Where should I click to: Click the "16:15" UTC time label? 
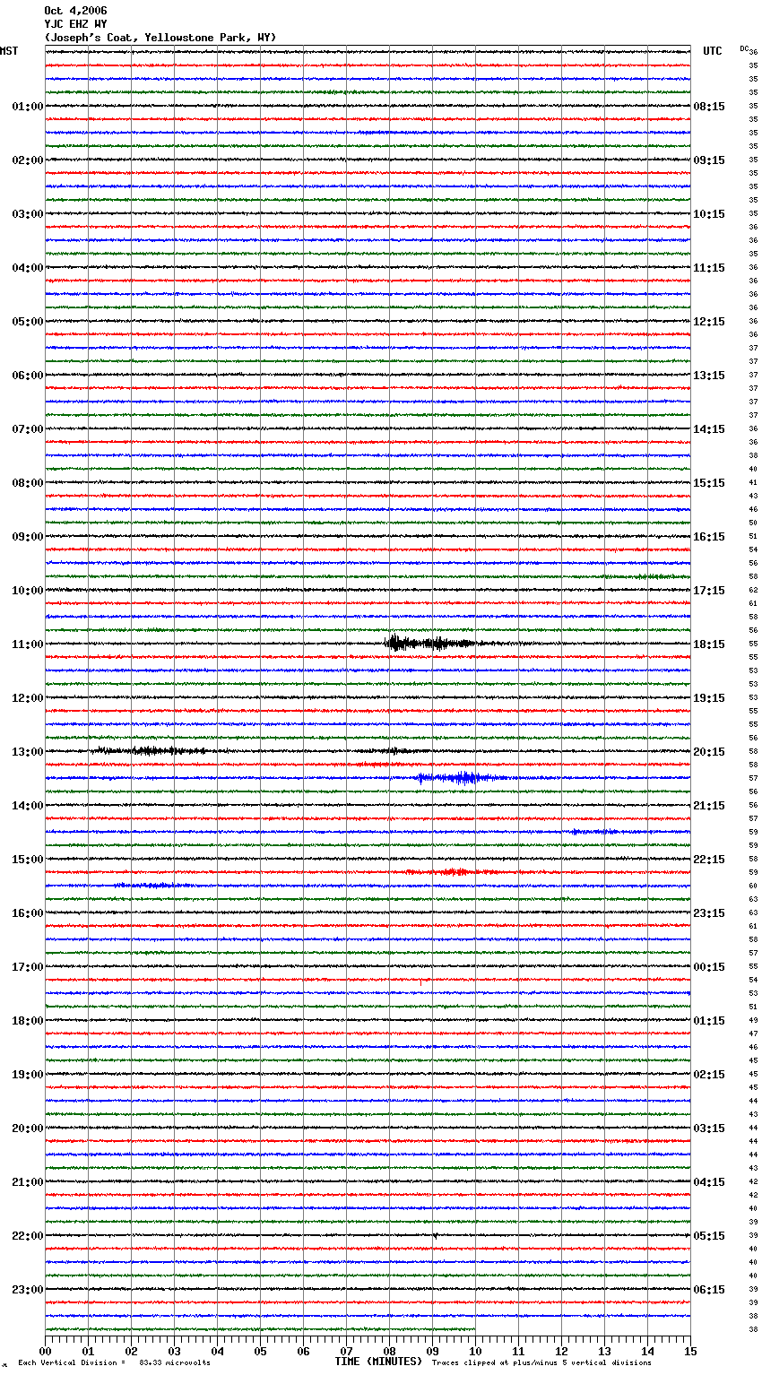(709, 537)
